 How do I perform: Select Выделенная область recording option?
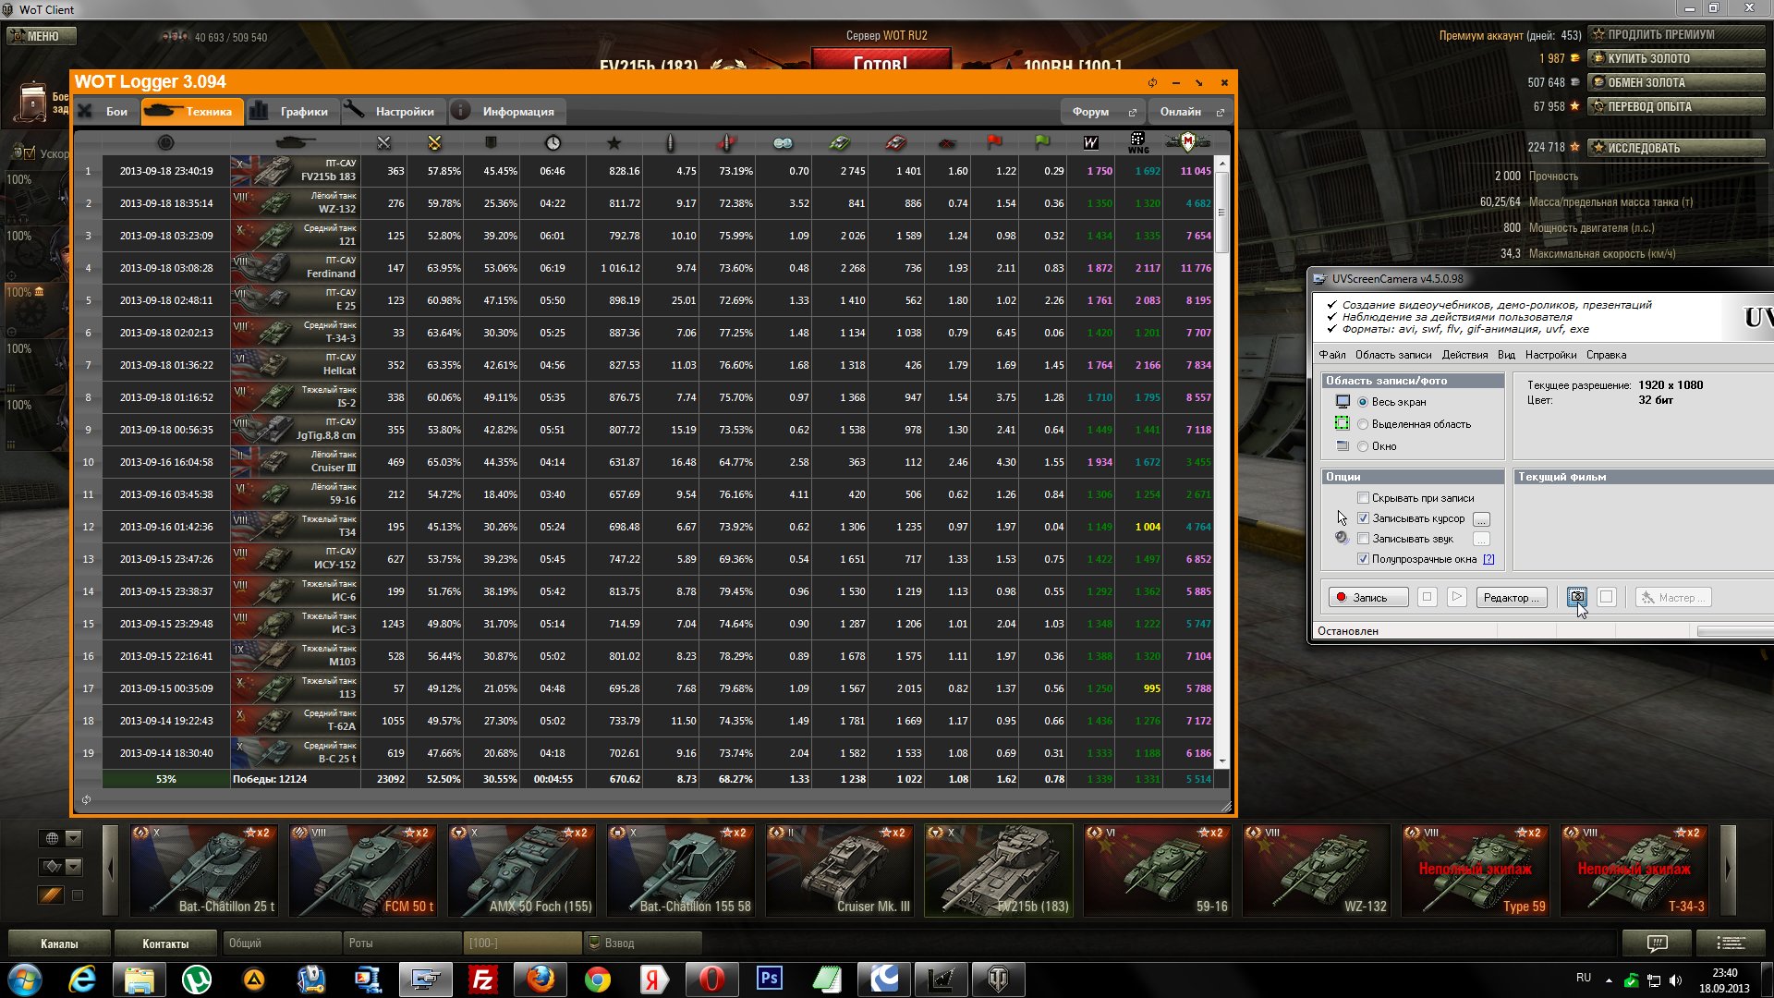tap(1363, 424)
